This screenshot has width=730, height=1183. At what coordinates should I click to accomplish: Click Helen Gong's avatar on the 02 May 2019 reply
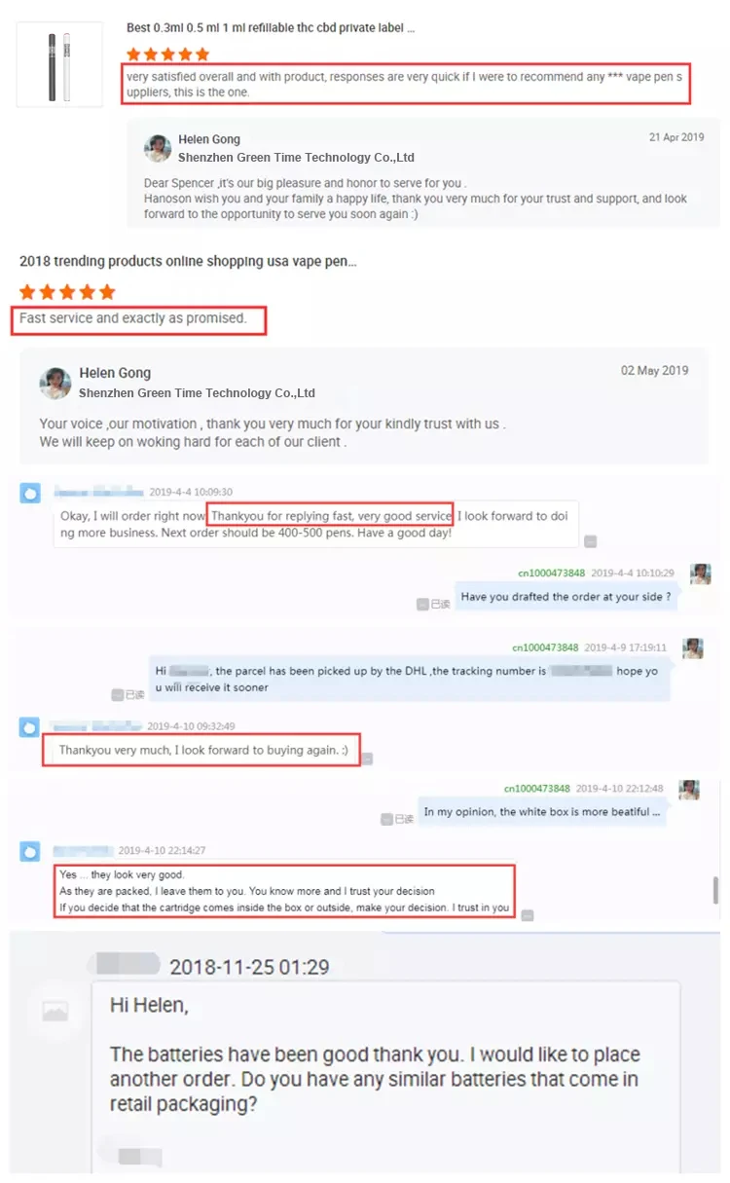(55, 383)
